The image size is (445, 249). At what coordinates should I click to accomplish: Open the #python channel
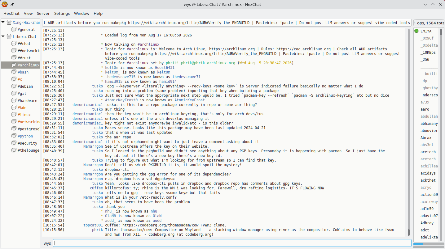(x=20, y=136)
